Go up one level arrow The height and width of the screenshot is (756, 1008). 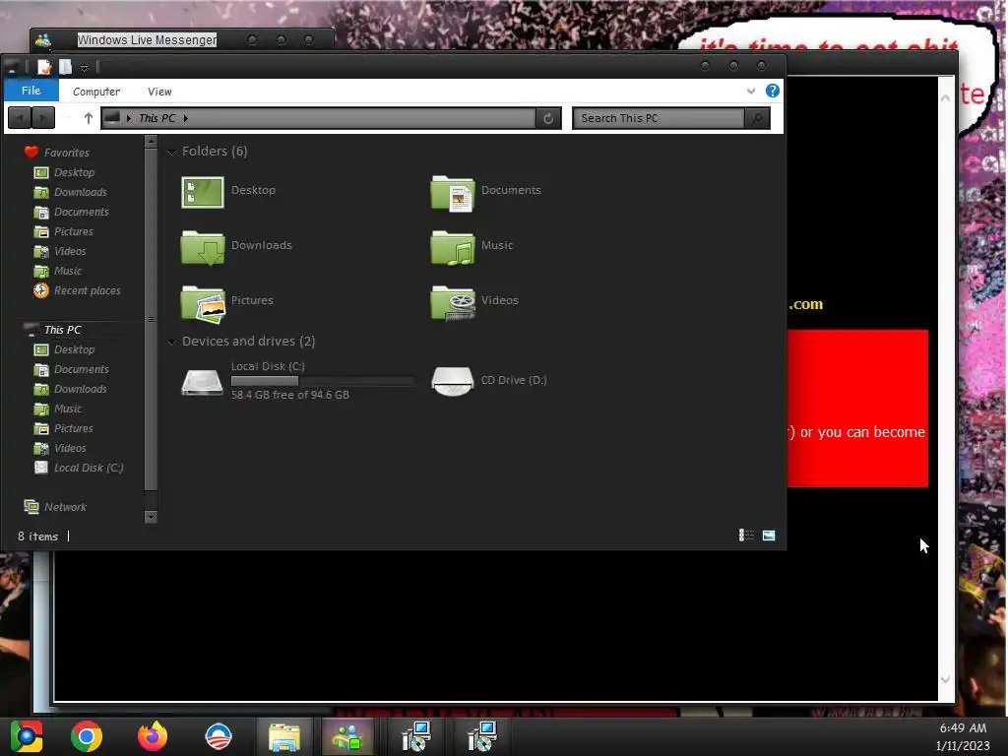(88, 118)
